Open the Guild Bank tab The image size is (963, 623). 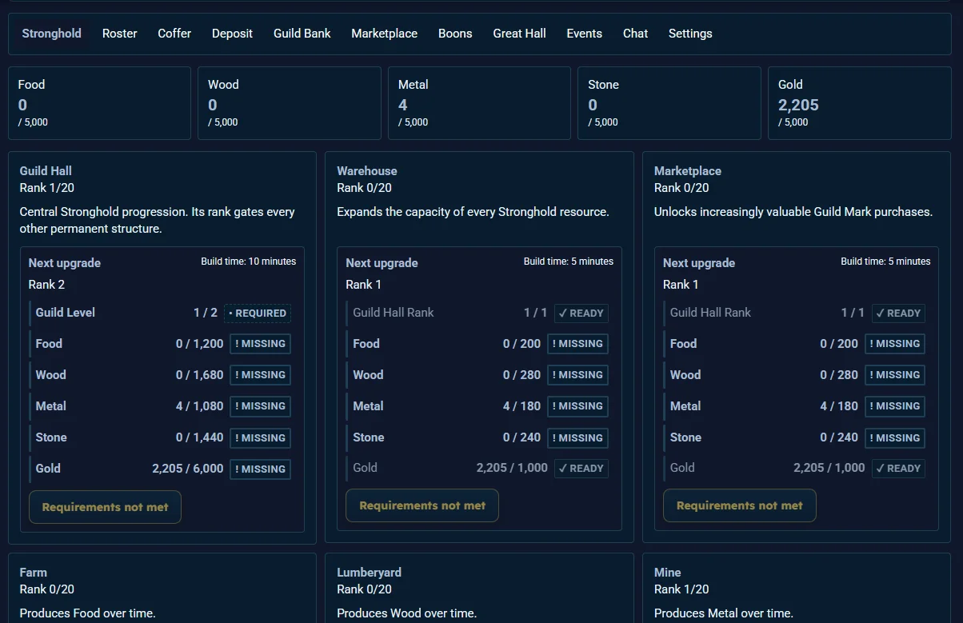302,34
